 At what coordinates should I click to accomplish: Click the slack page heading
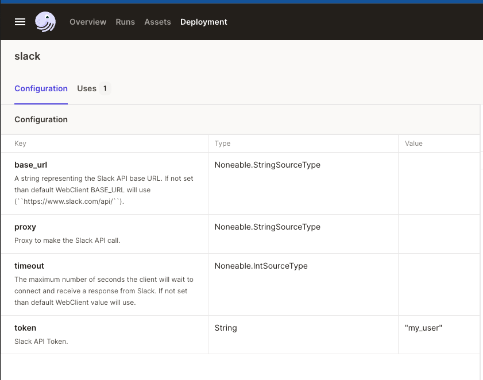coord(27,56)
